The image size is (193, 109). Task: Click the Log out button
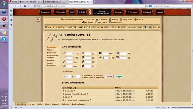(160, 12)
